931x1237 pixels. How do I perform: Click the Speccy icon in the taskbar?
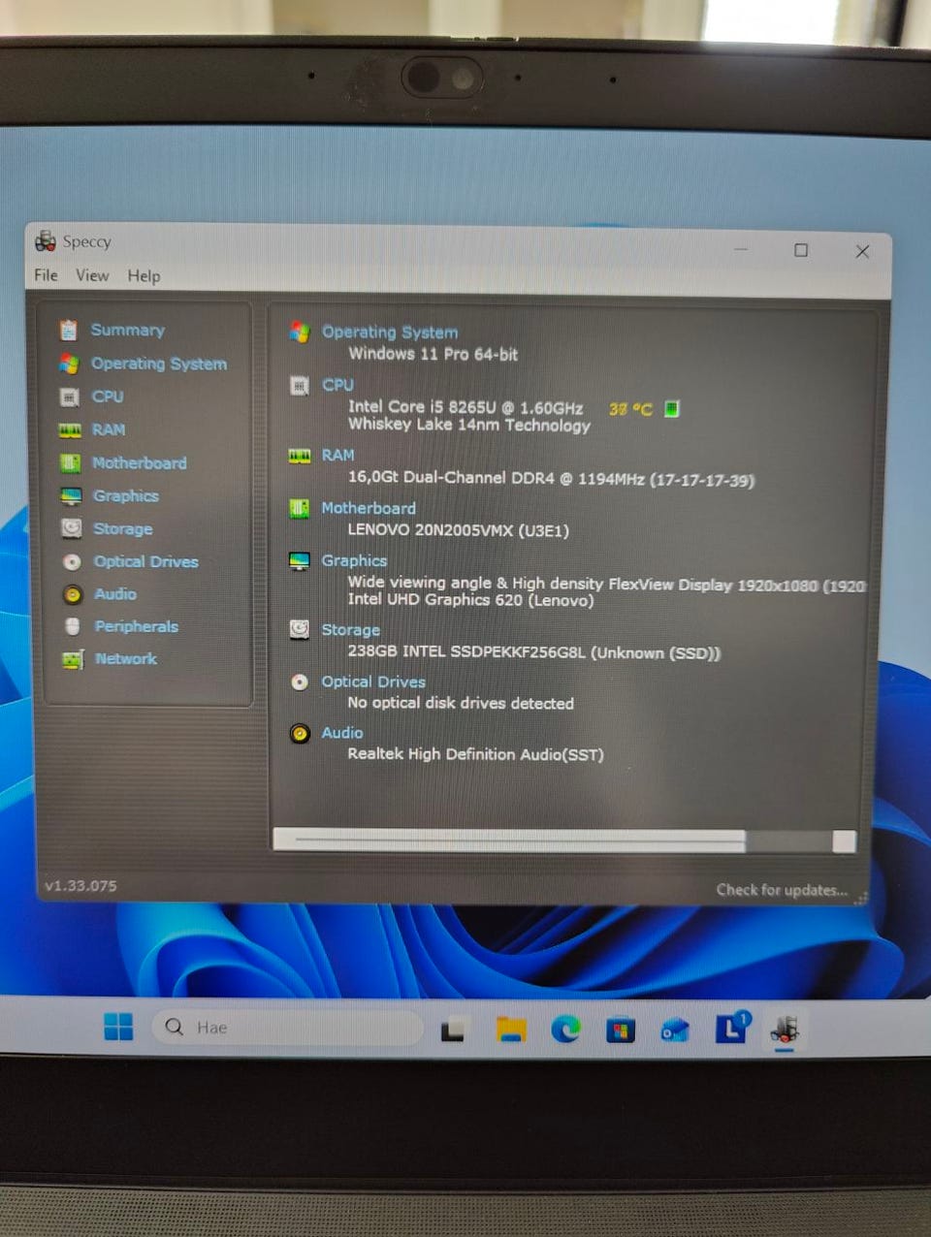coord(785,1029)
